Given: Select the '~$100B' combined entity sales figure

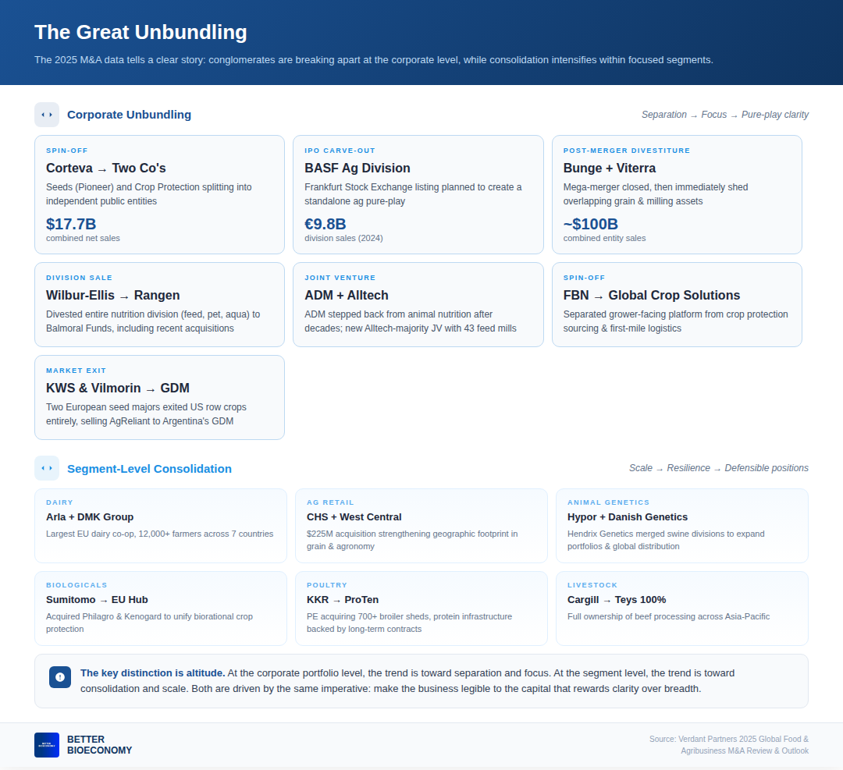Looking at the screenshot, I should [x=590, y=224].
